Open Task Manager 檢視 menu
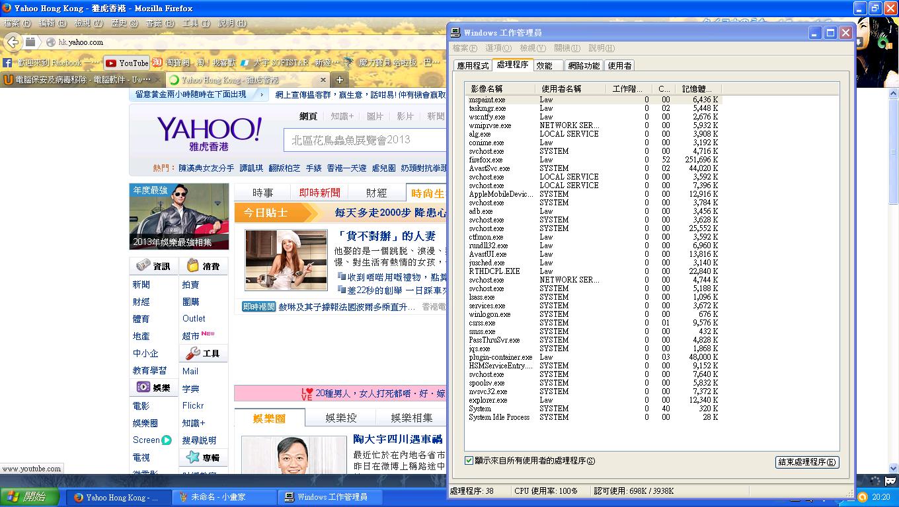The width and height of the screenshot is (899, 507). pyautogui.click(x=533, y=48)
